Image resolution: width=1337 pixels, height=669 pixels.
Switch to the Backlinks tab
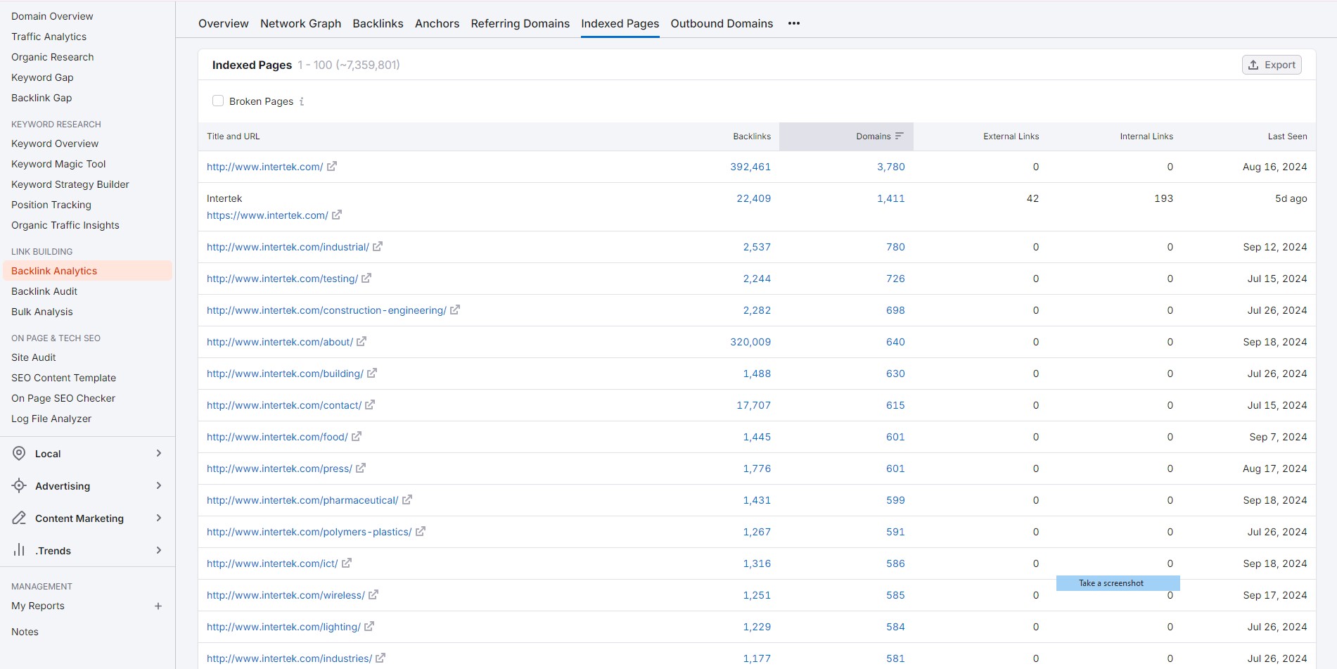tap(378, 23)
